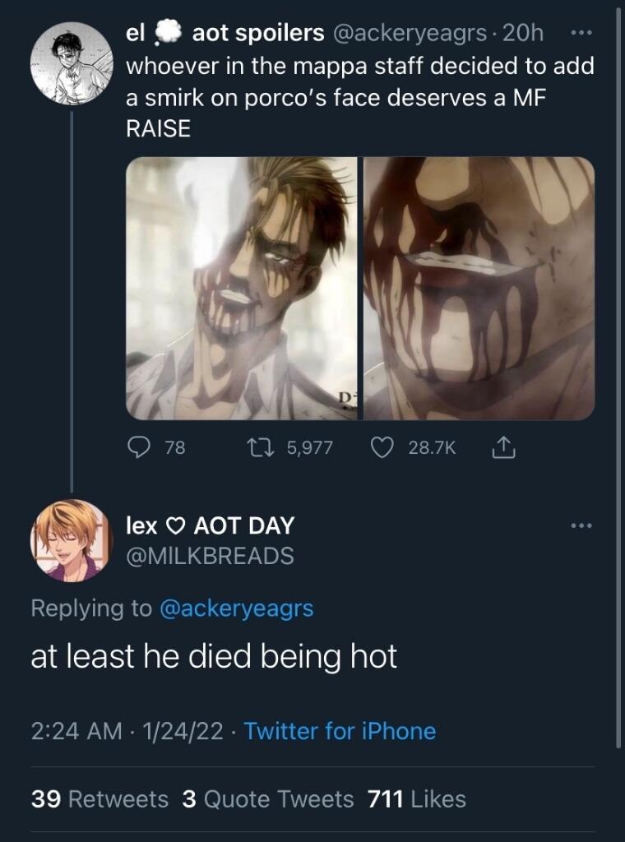625x842 pixels.
Task: Click the lex ♡ AOT DAY display name
Action: click(x=209, y=525)
